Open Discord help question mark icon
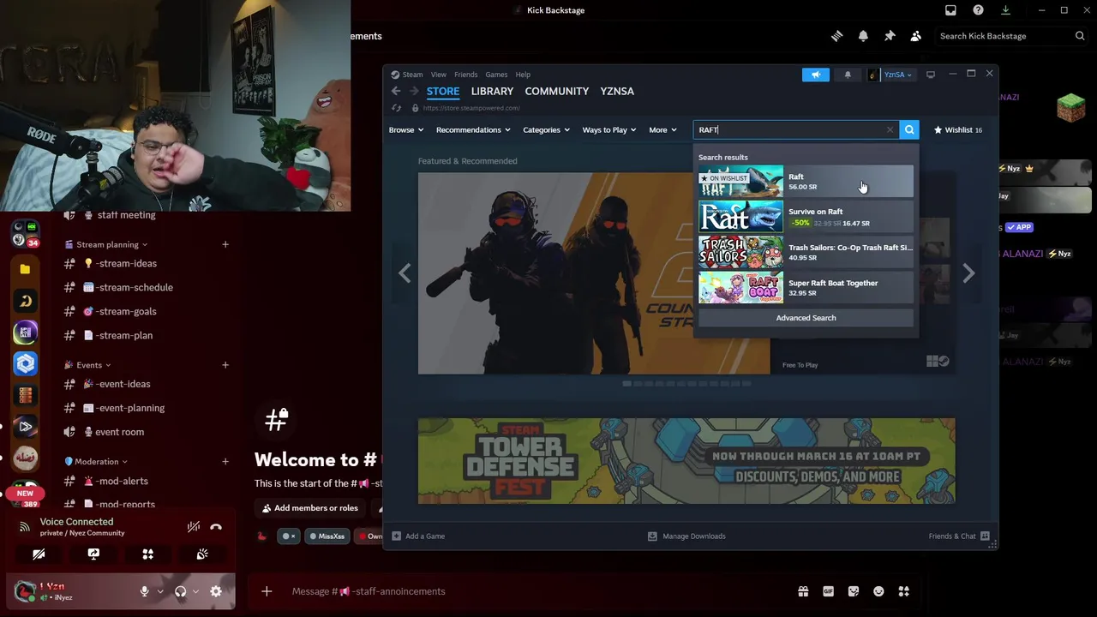Screen dimensions: 1097x617 tap(978, 10)
